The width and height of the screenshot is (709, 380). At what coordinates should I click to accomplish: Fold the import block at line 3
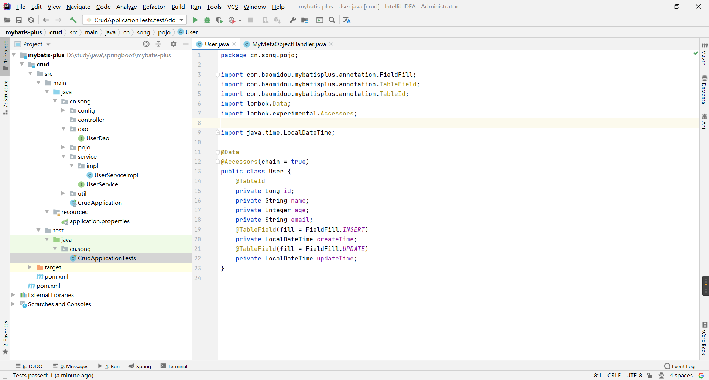tap(218, 75)
